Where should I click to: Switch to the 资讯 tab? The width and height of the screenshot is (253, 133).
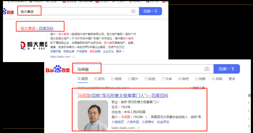[100, 79]
